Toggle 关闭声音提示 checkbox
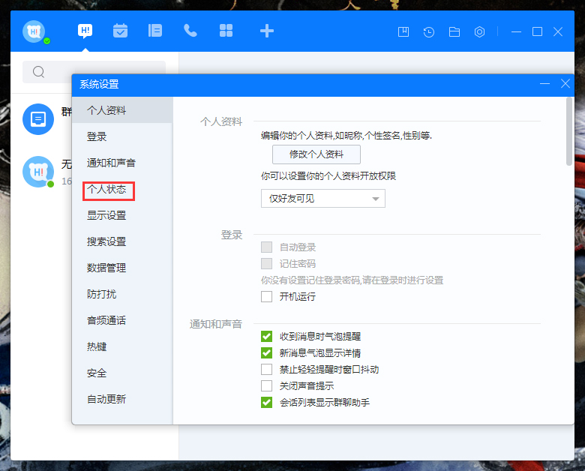Viewport: 585px width, 471px height. (x=266, y=386)
